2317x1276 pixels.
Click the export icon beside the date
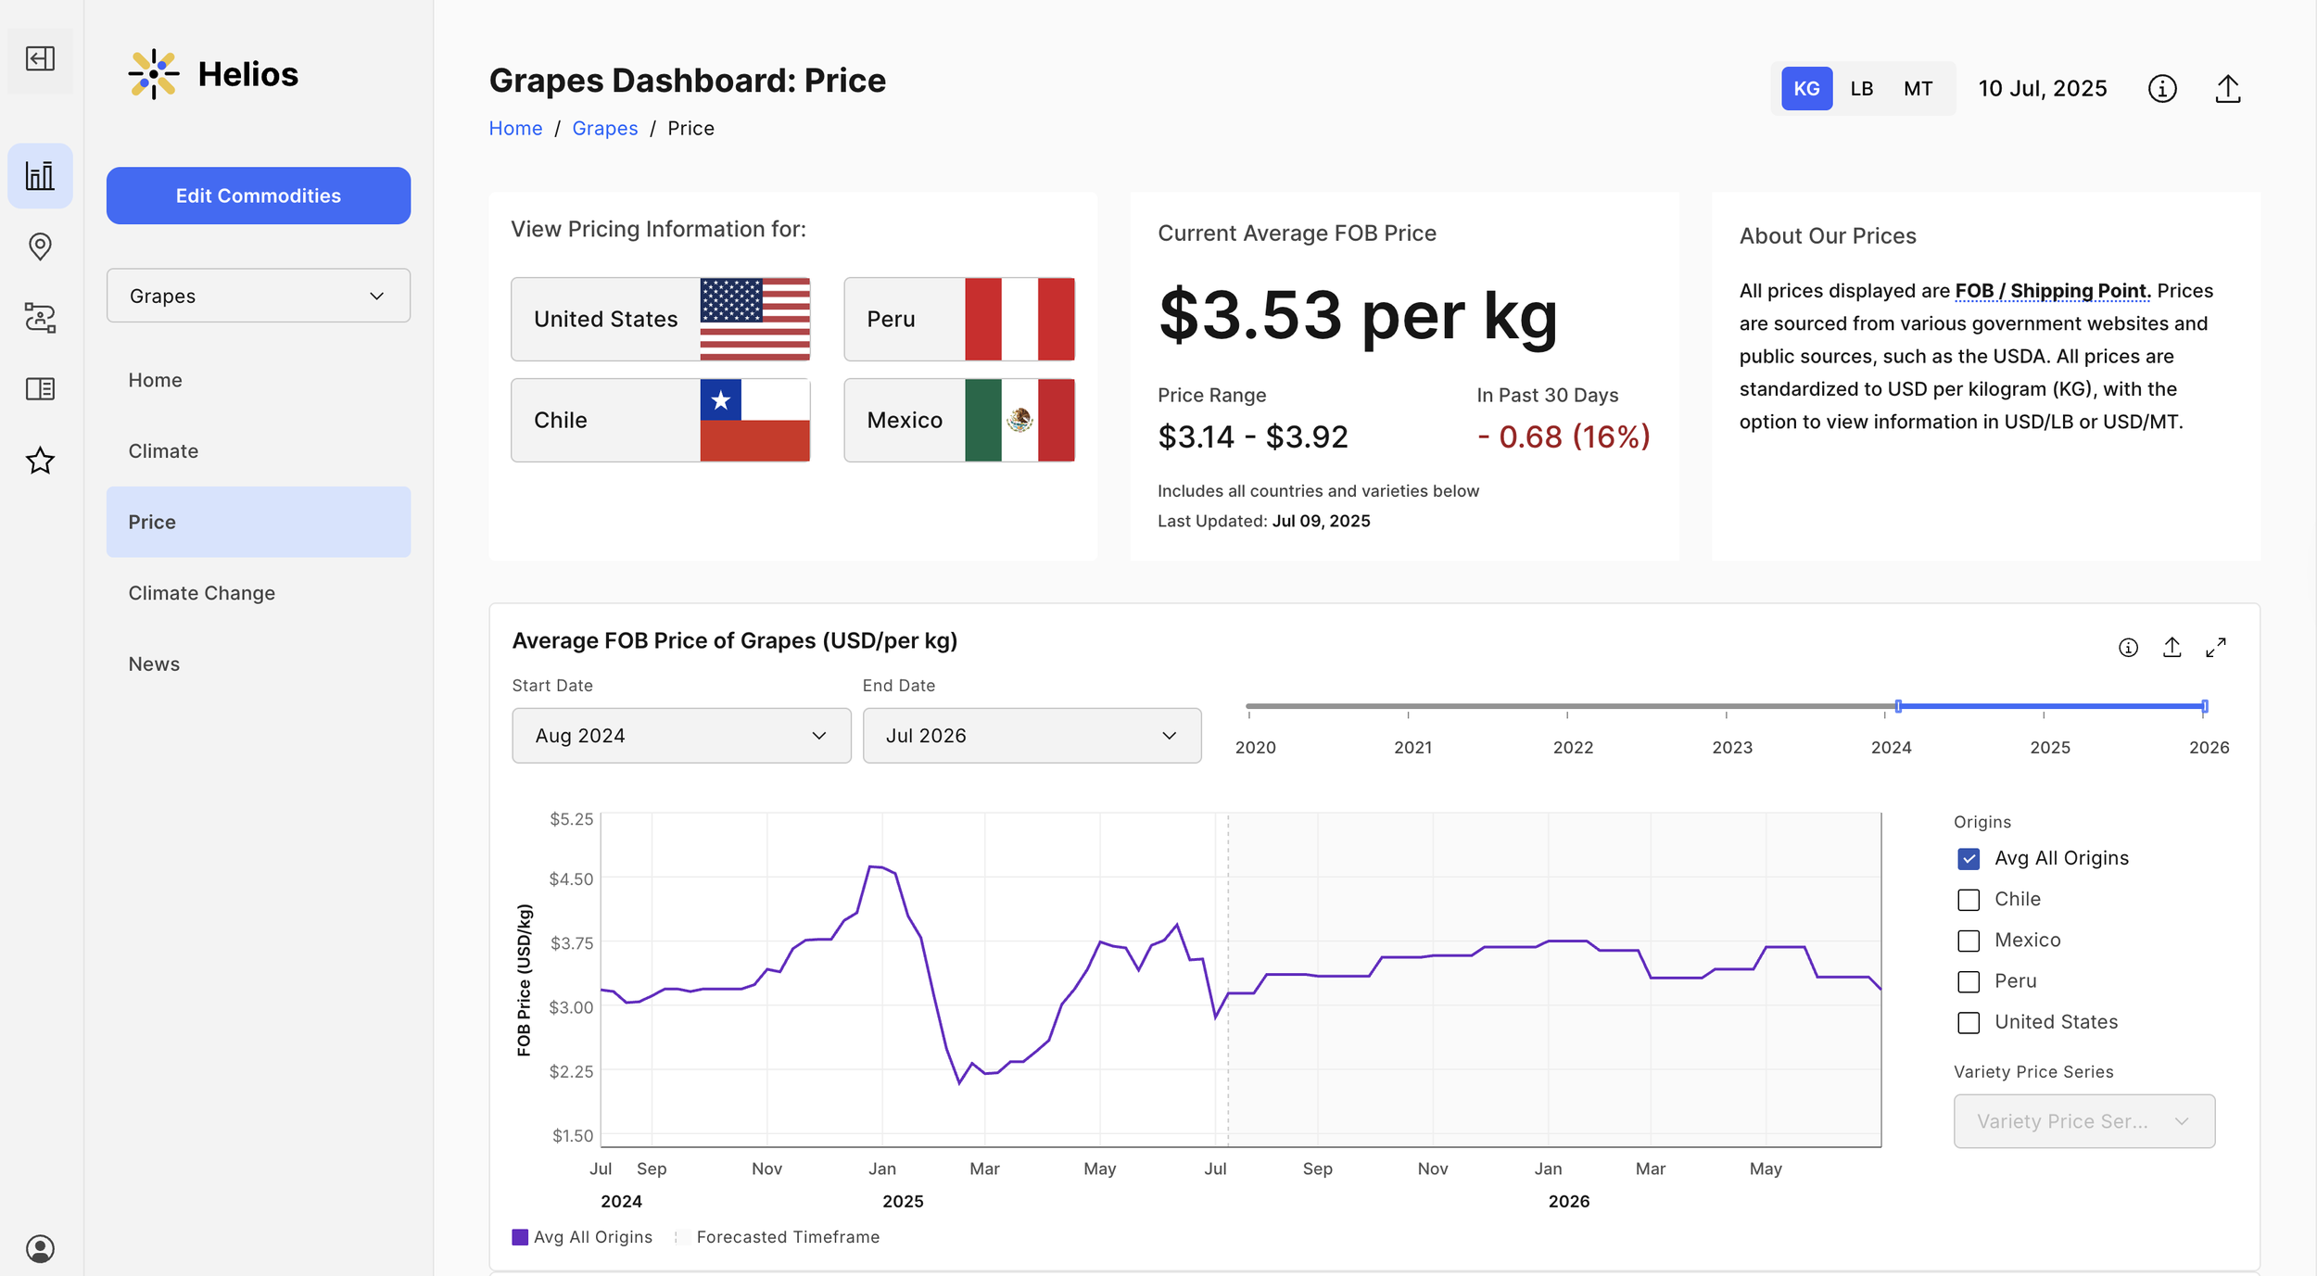2227,89
